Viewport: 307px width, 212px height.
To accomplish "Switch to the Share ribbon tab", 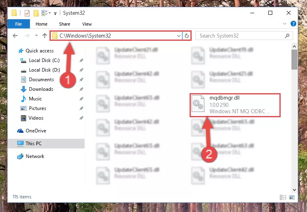I will coord(65,24).
